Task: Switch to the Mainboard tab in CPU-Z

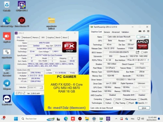Action: [27, 38]
